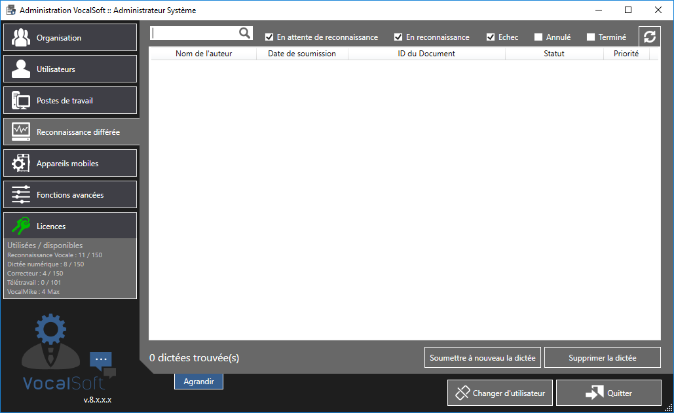
Task: Open the Postes de travail section
Action: [70, 100]
